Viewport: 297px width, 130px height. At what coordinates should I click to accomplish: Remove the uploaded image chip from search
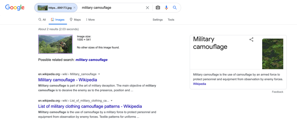coord(75,8)
